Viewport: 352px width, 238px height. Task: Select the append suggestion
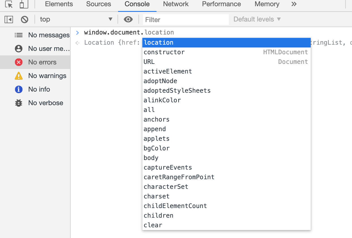227,129
